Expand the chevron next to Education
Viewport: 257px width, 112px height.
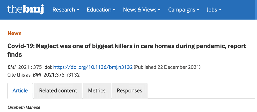tap(114, 10)
